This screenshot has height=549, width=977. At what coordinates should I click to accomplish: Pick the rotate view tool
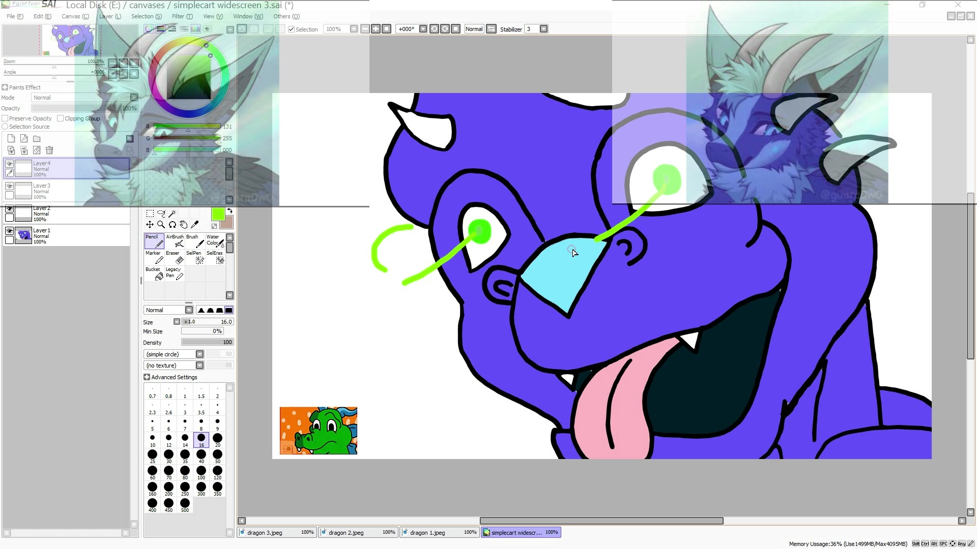click(x=173, y=225)
